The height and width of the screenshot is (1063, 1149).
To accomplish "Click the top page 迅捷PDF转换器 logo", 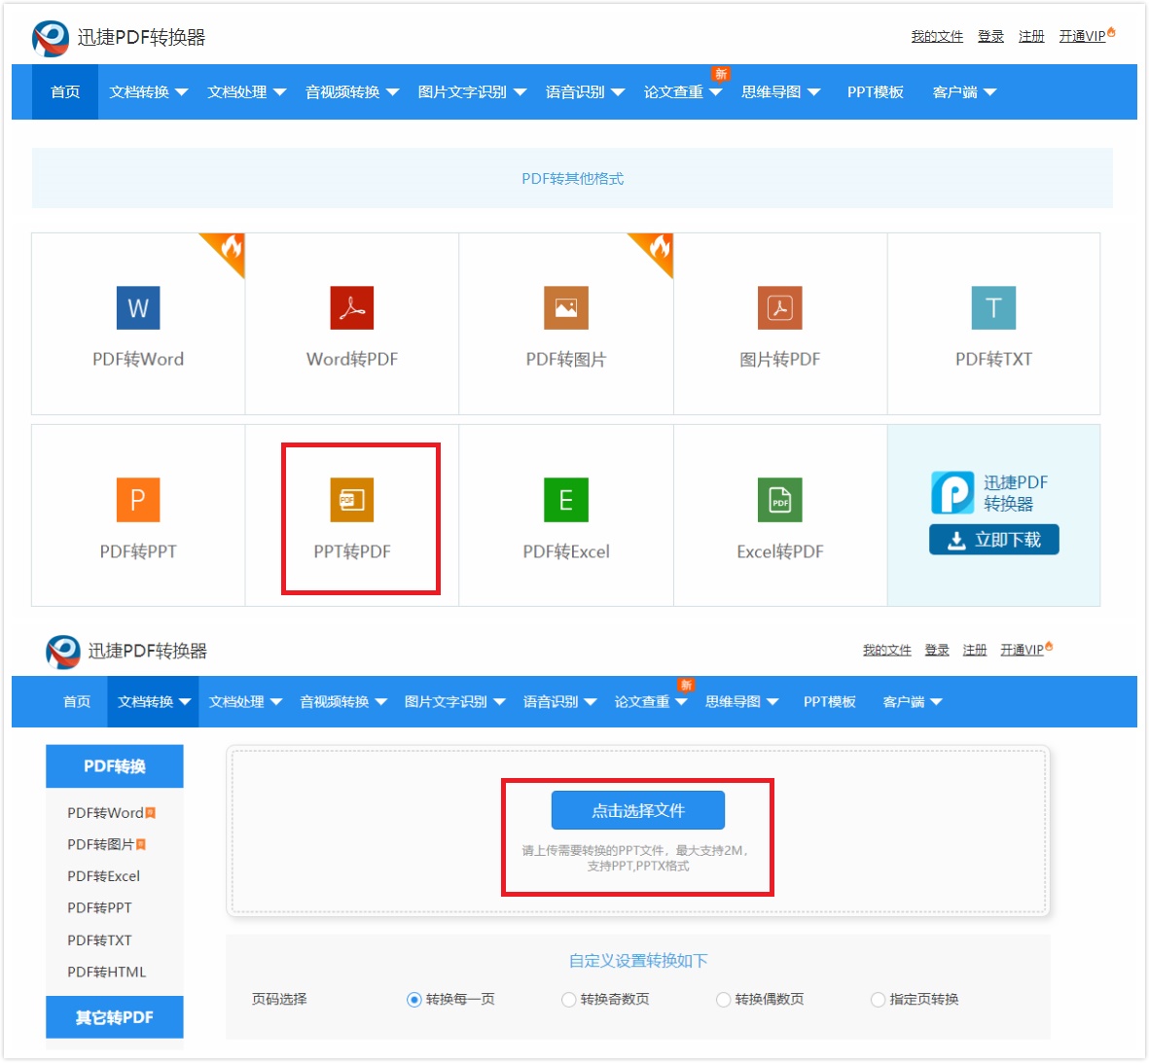I will [x=50, y=38].
